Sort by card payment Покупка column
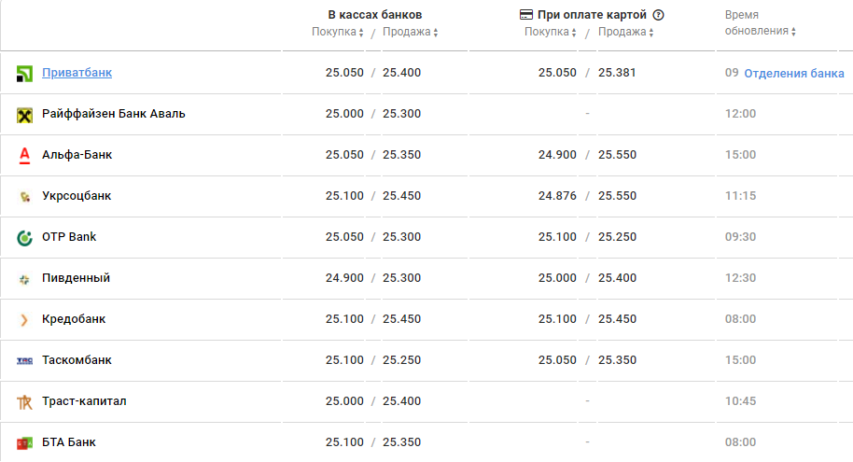The width and height of the screenshot is (853, 462). pyautogui.click(x=550, y=32)
